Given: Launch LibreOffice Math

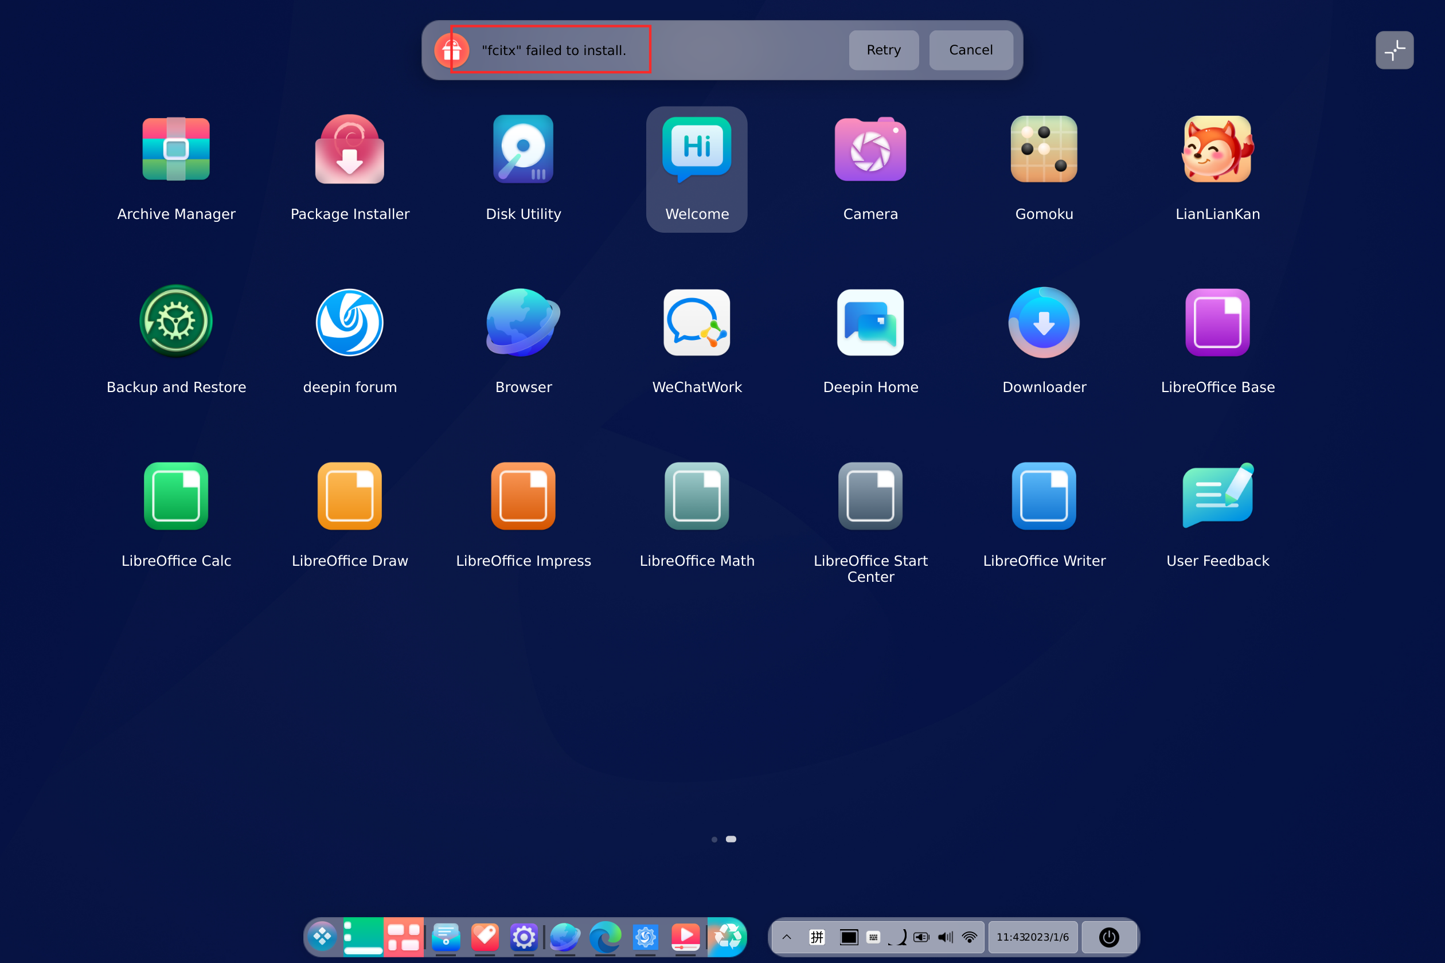Looking at the screenshot, I should [x=697, y=515].
